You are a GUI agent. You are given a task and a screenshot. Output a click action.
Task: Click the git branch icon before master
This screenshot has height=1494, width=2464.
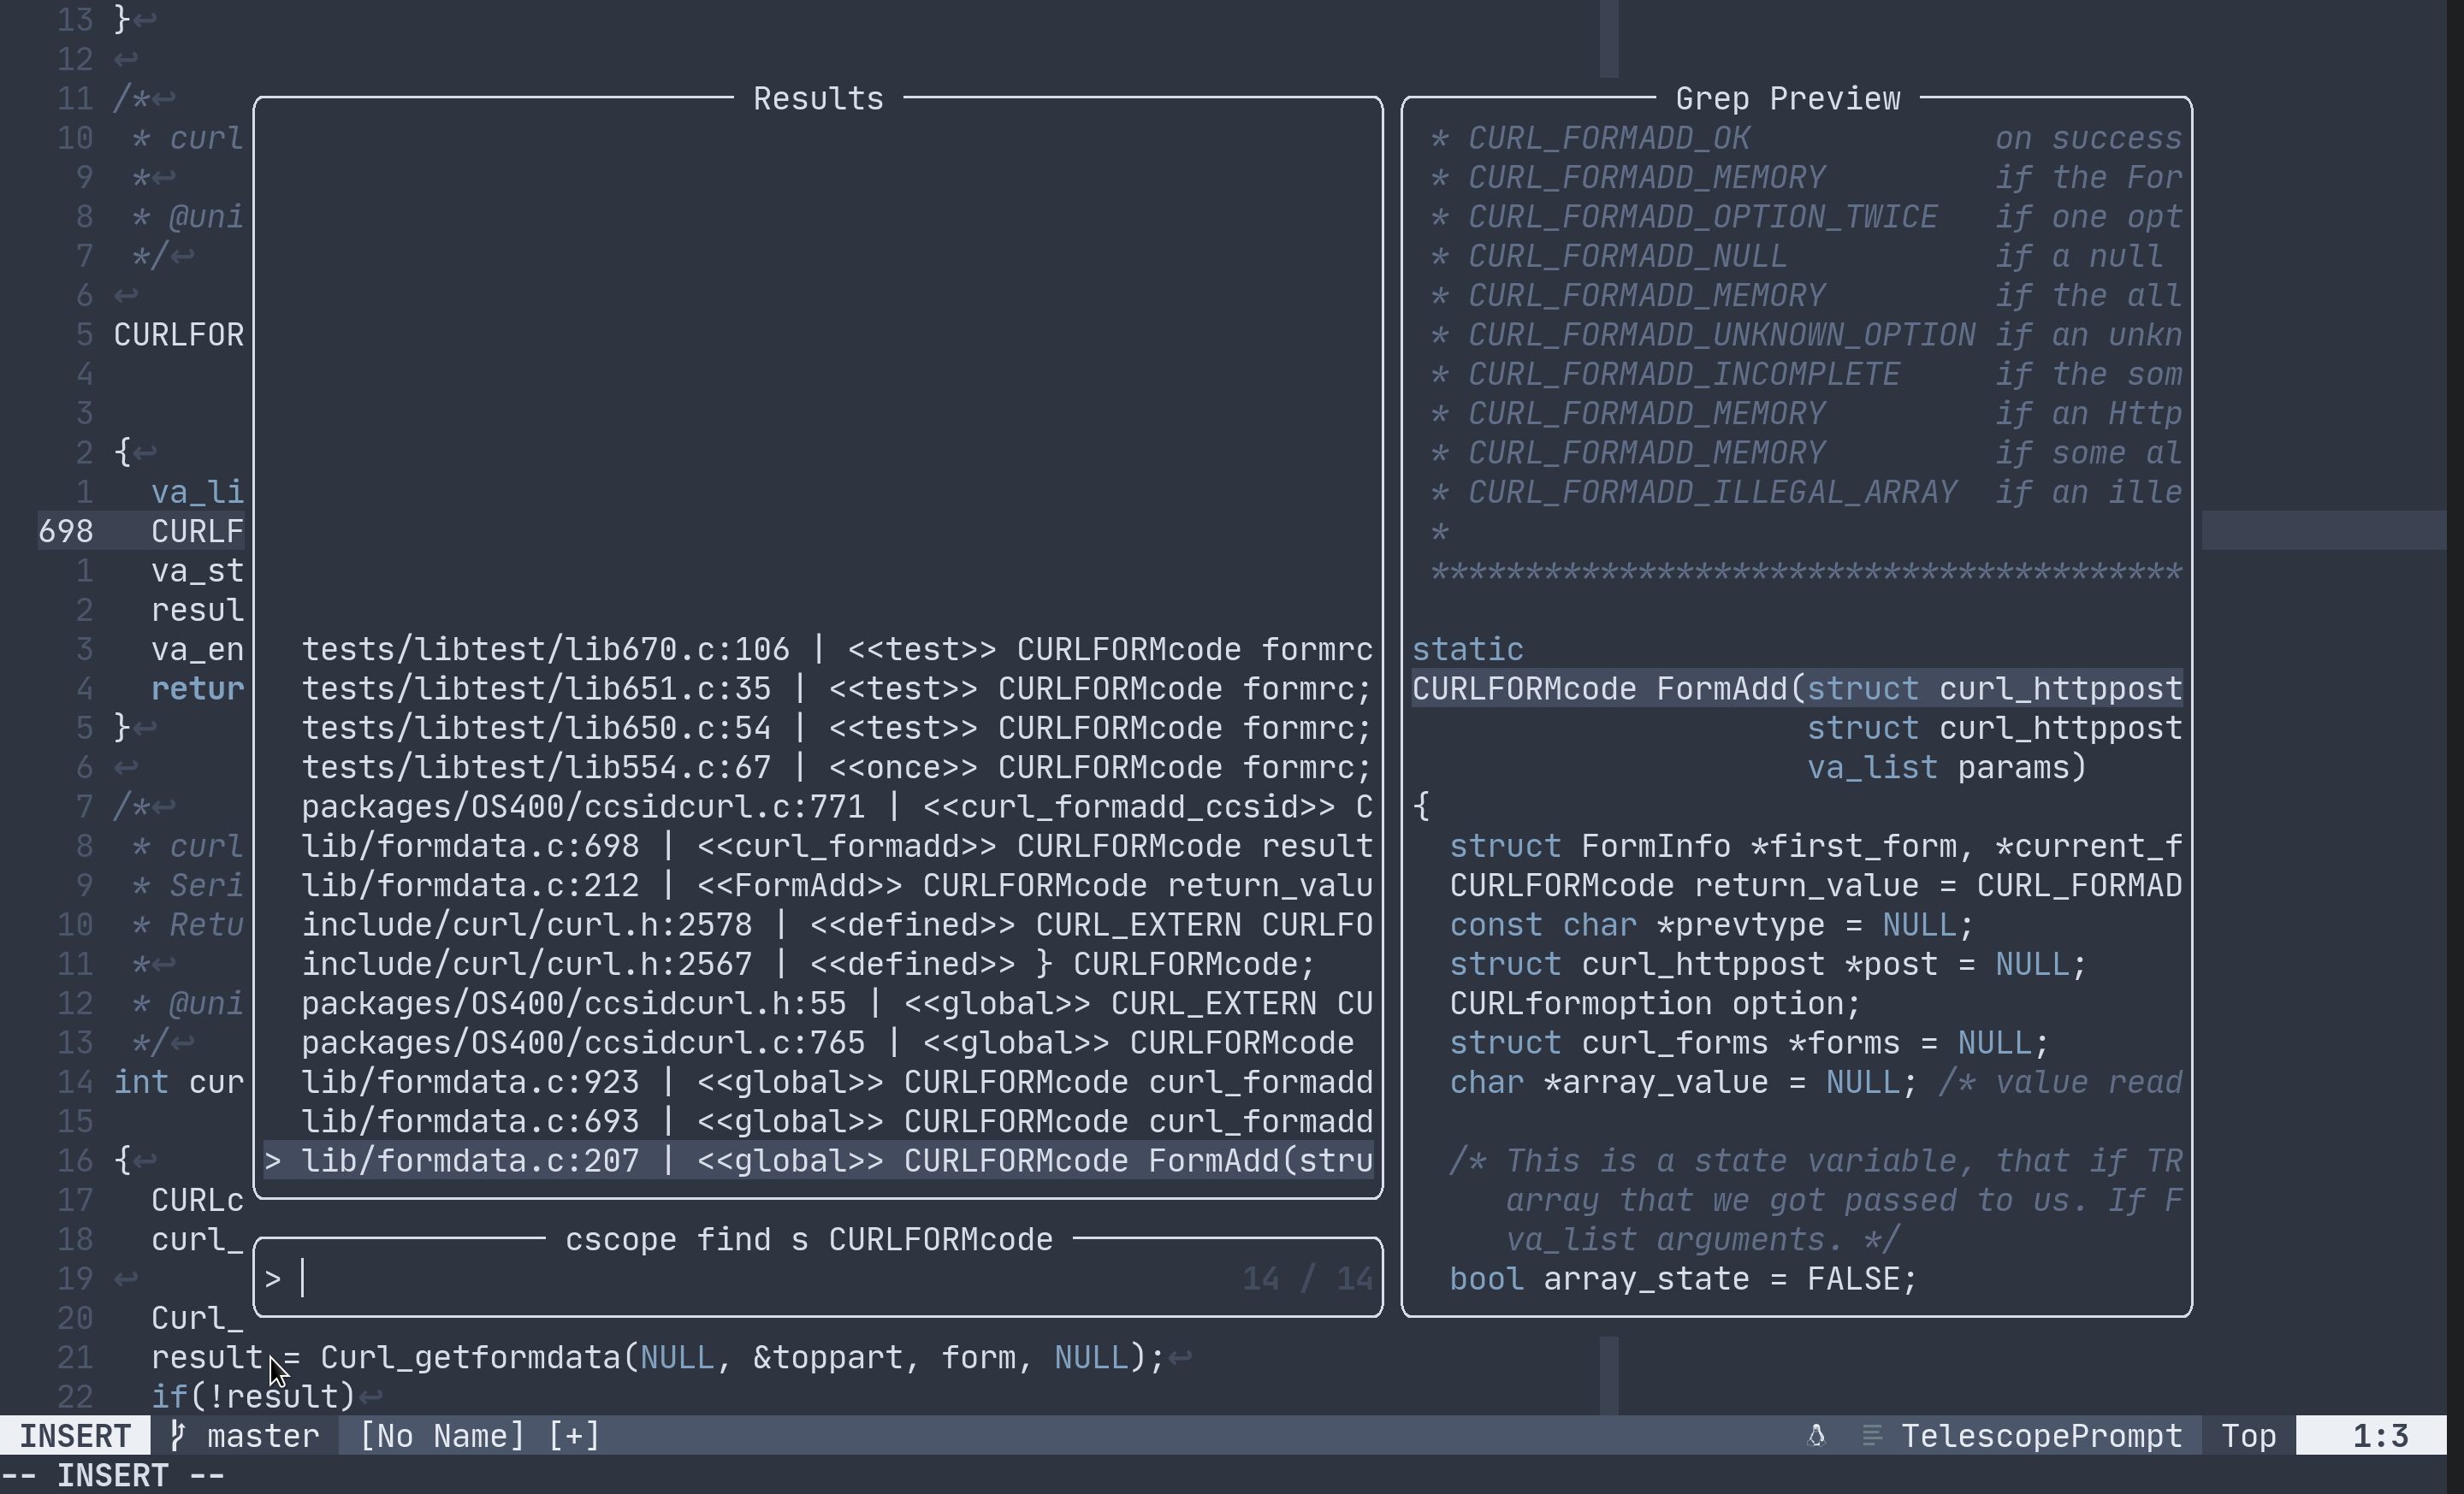[x=178, y=1436]
